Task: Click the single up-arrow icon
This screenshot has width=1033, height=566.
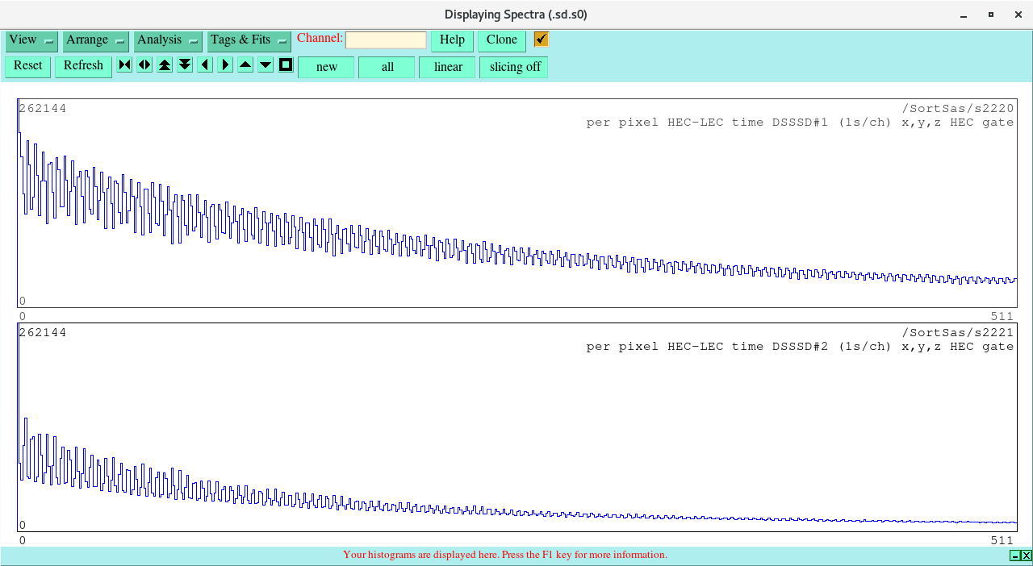Action: tap(245, 65)
